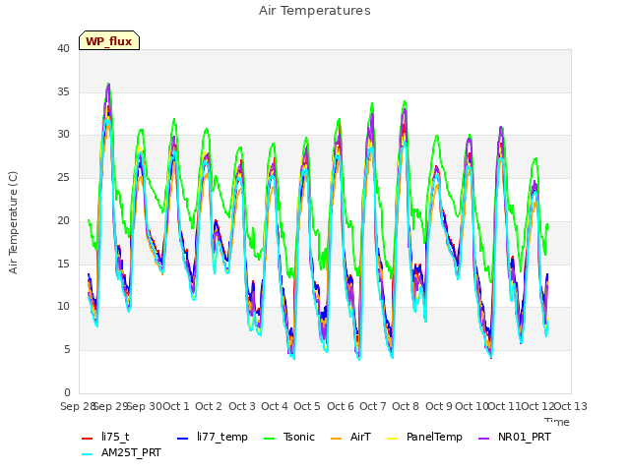This screenshot has height=472, width=630.
Task: Click the Time x-axis title
Action: tap(557, 422)
